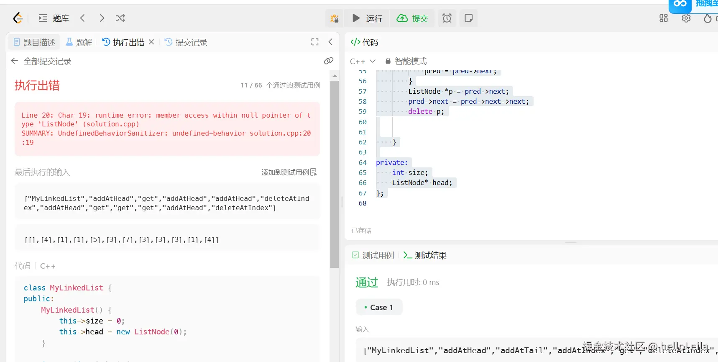Click 添加到测试用例 button
718x362 pixels.
[289, 172]
